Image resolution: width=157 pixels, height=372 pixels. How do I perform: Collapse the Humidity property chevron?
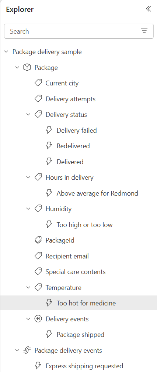pos(28,209)
